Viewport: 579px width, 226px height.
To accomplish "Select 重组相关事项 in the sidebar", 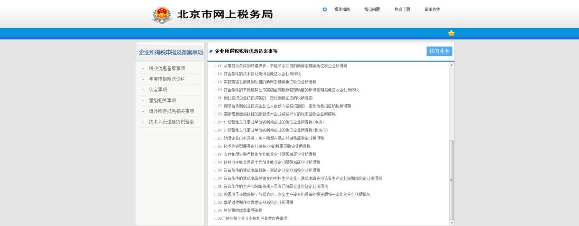I will 162,101.
